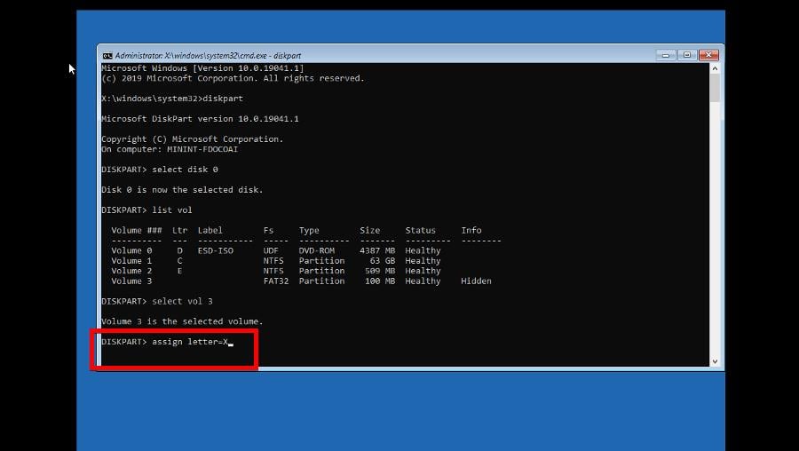
Task: Click 'Disk 0 is now the selected disk.'
Action: click(182, 190)
